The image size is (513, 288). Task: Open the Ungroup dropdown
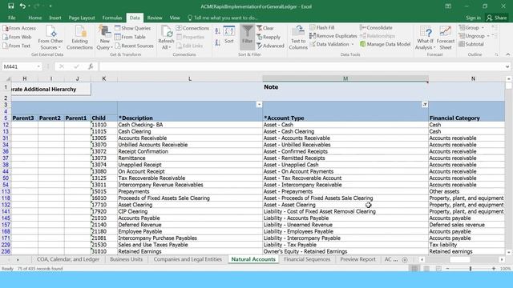(474, 36)
